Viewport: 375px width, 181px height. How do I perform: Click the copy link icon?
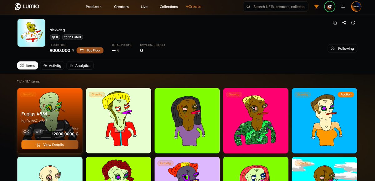(335, 23)
